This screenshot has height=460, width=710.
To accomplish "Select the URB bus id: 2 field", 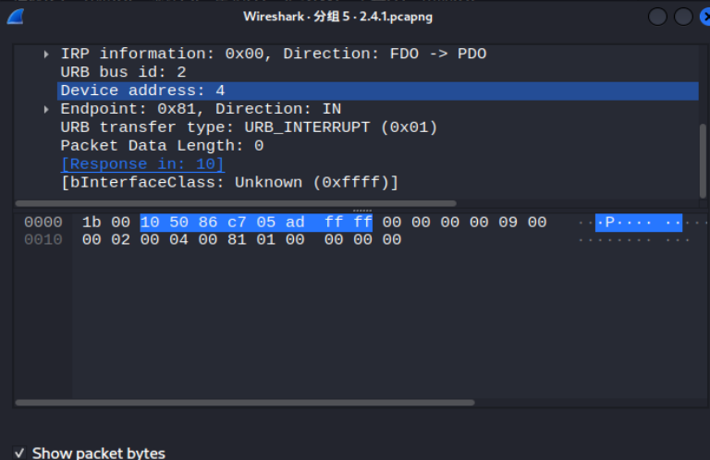I will tap(123, 72).
